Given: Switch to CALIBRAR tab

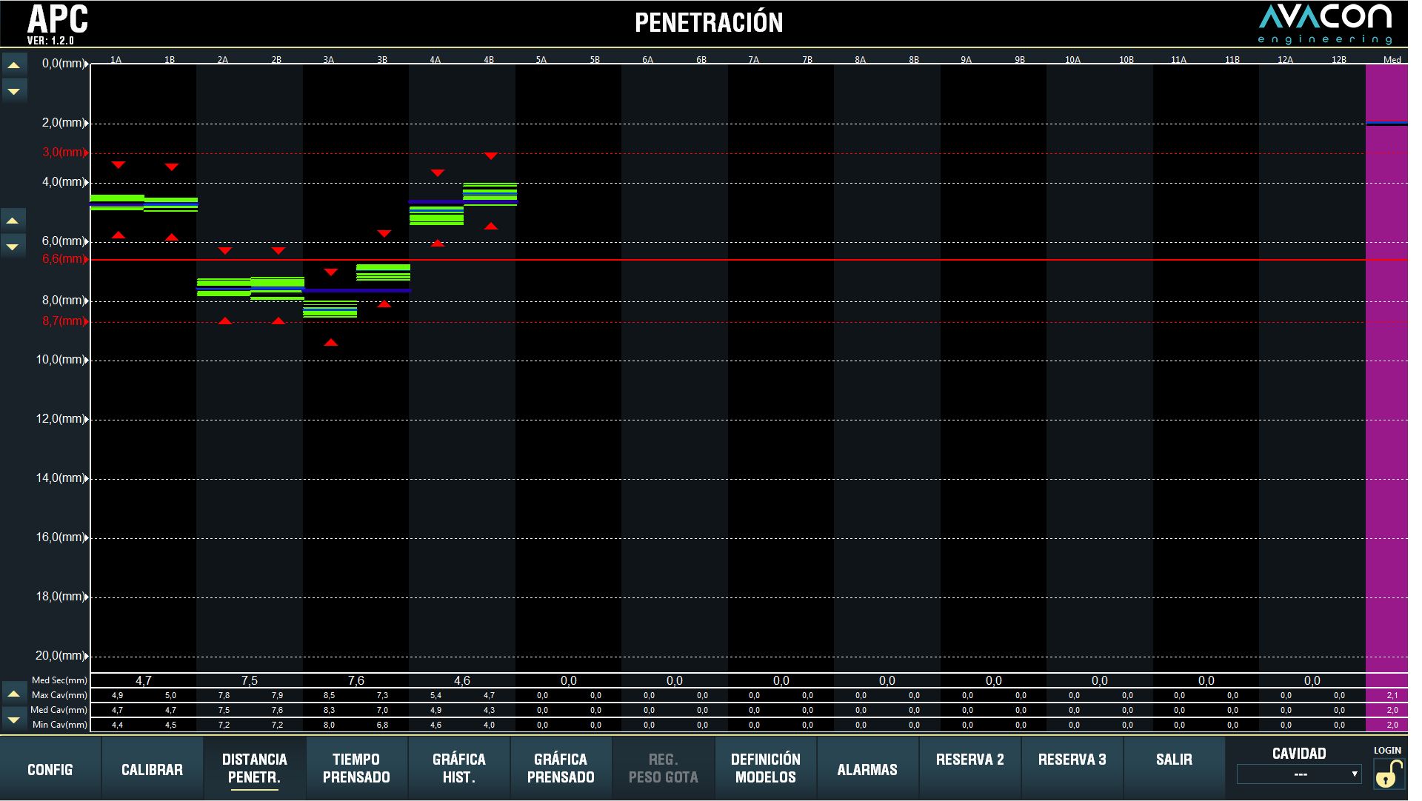Looking at the screenshot, I should (x=152, y=769).
